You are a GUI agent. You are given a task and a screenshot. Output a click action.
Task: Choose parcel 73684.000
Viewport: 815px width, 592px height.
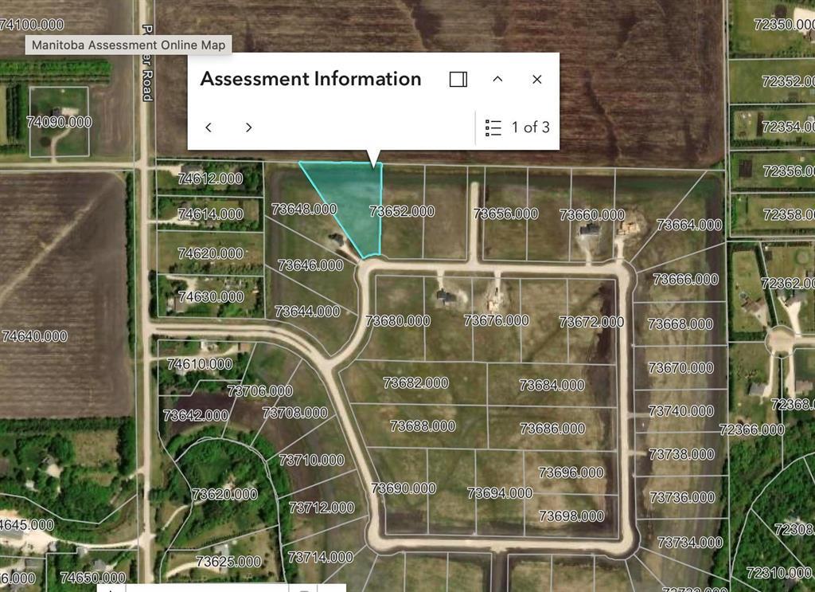click(x=552, y=386)
